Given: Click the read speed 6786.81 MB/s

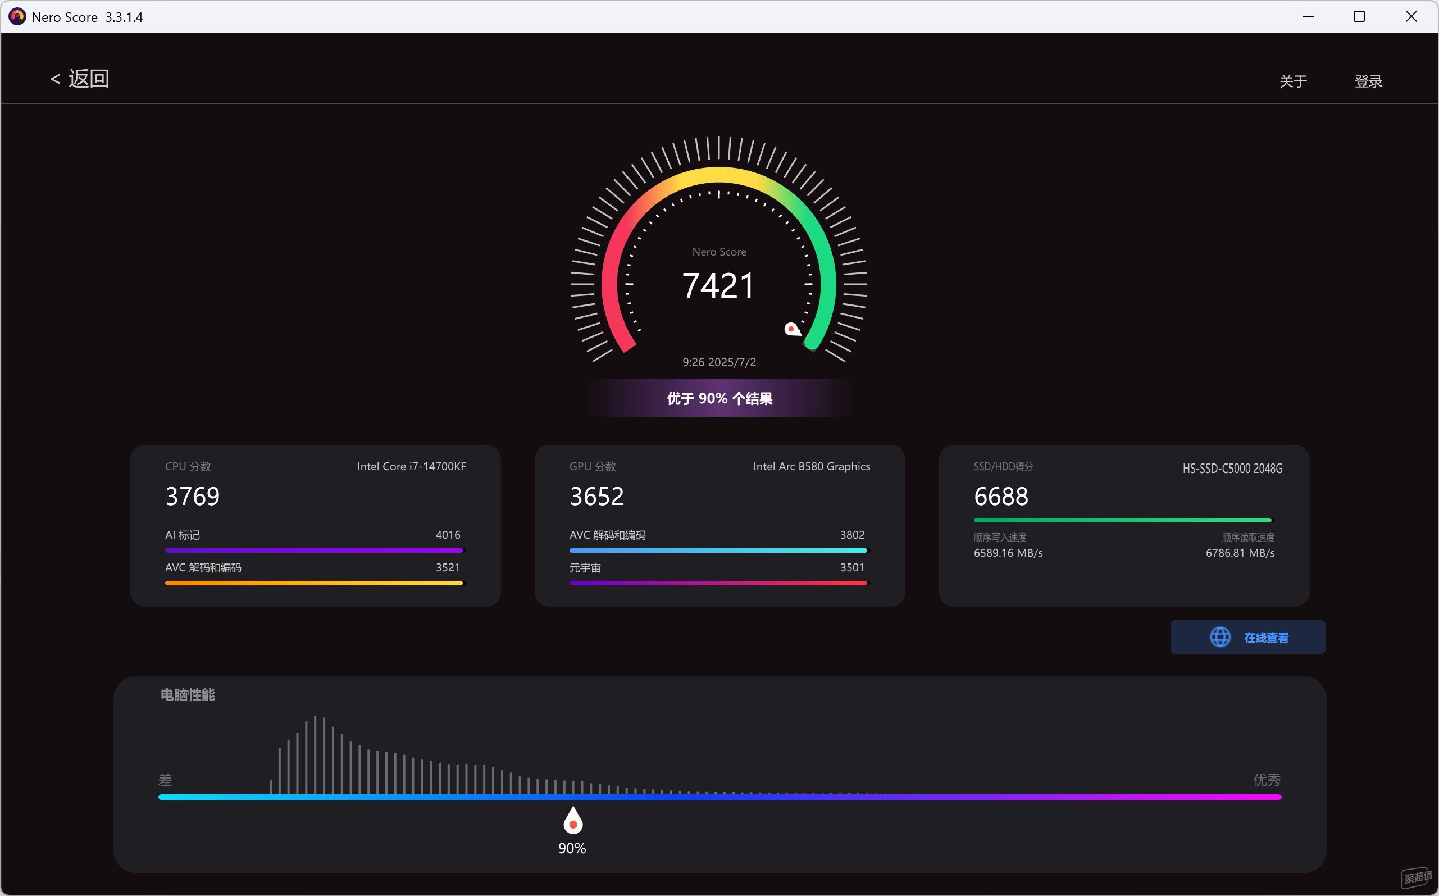Looking at the screenshot, I should [1240, 553].
